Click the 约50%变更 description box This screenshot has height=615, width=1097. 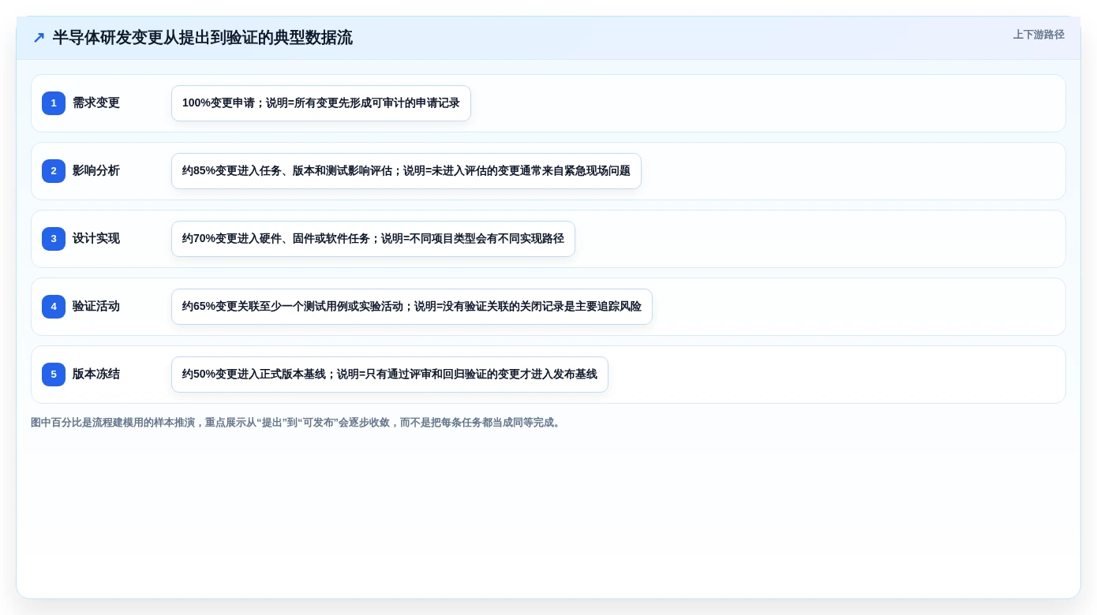[x=390, y=375]
